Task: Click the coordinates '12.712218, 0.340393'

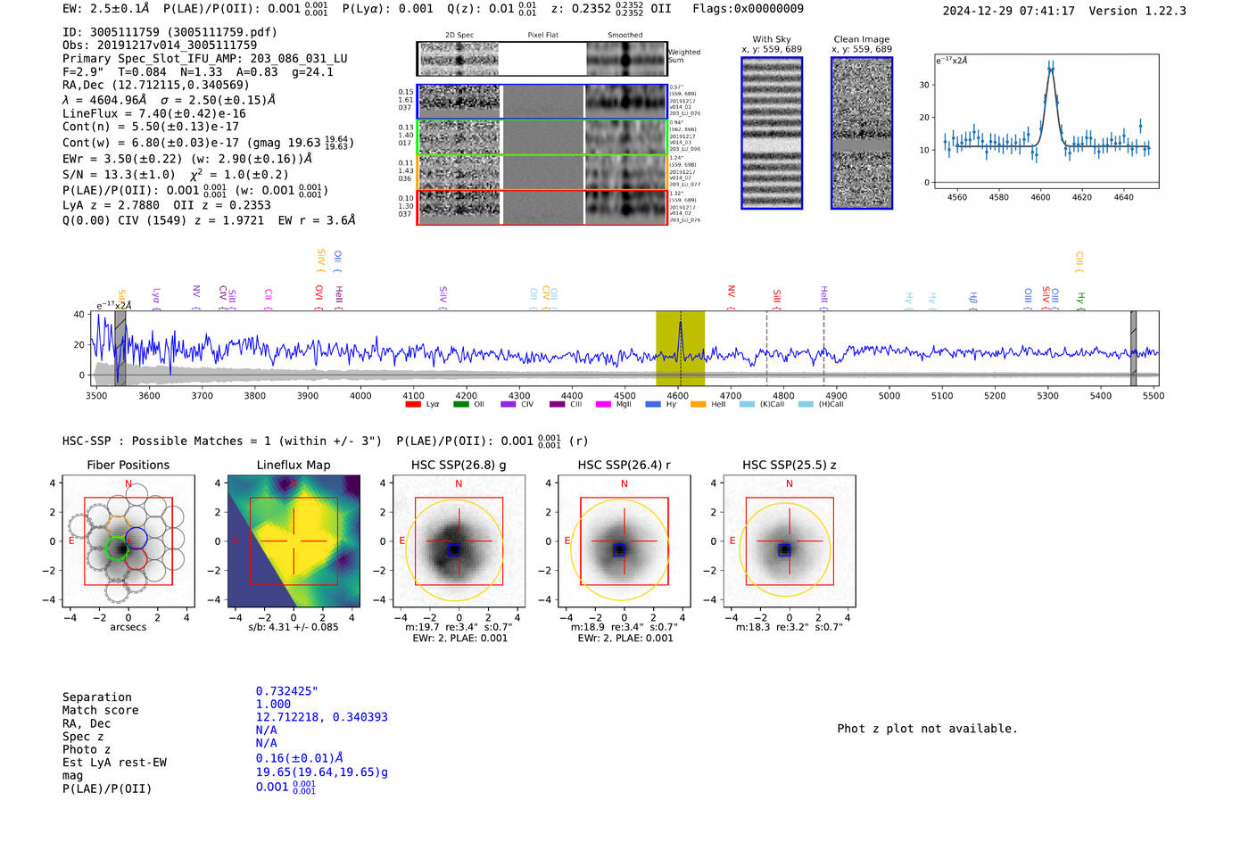Action: tap(322, 717)
